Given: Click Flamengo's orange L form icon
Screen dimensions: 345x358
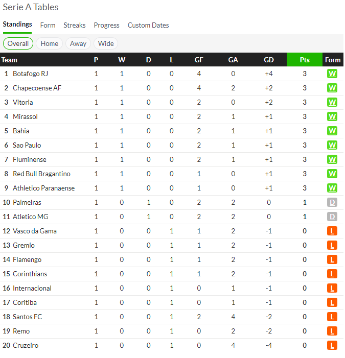Looking at the screenshot, I should click(x=332, y=259).
